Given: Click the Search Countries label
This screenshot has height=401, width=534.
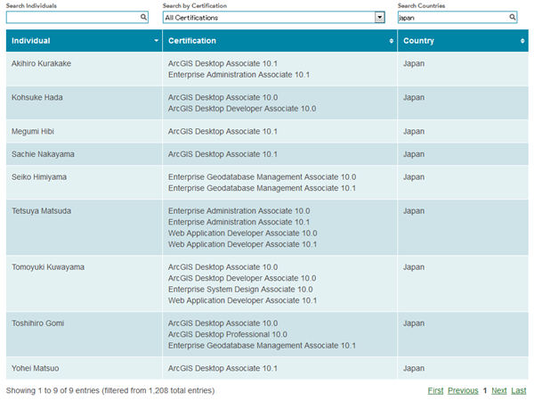Looking at the screenshot, I should coord(421,6).
